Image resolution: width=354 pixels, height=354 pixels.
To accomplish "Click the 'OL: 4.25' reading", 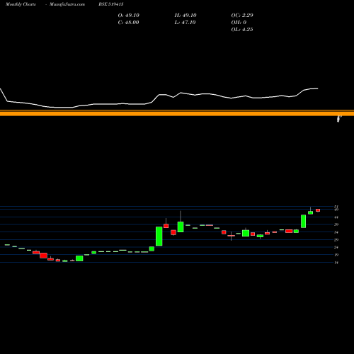I will 242,30.
